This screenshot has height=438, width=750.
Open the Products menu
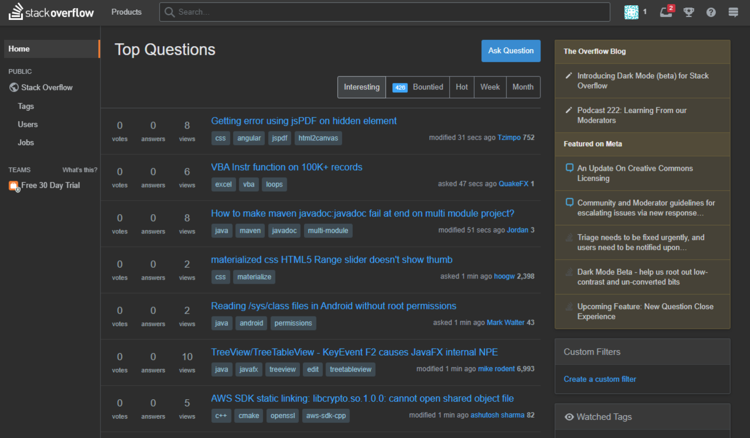126,12
